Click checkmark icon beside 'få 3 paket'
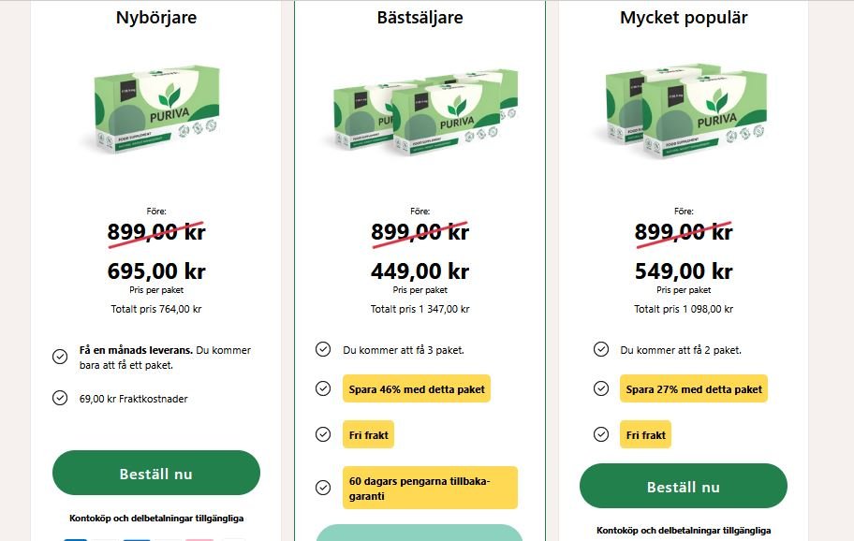This screenshot has width=854, height=541. [323, 349]
